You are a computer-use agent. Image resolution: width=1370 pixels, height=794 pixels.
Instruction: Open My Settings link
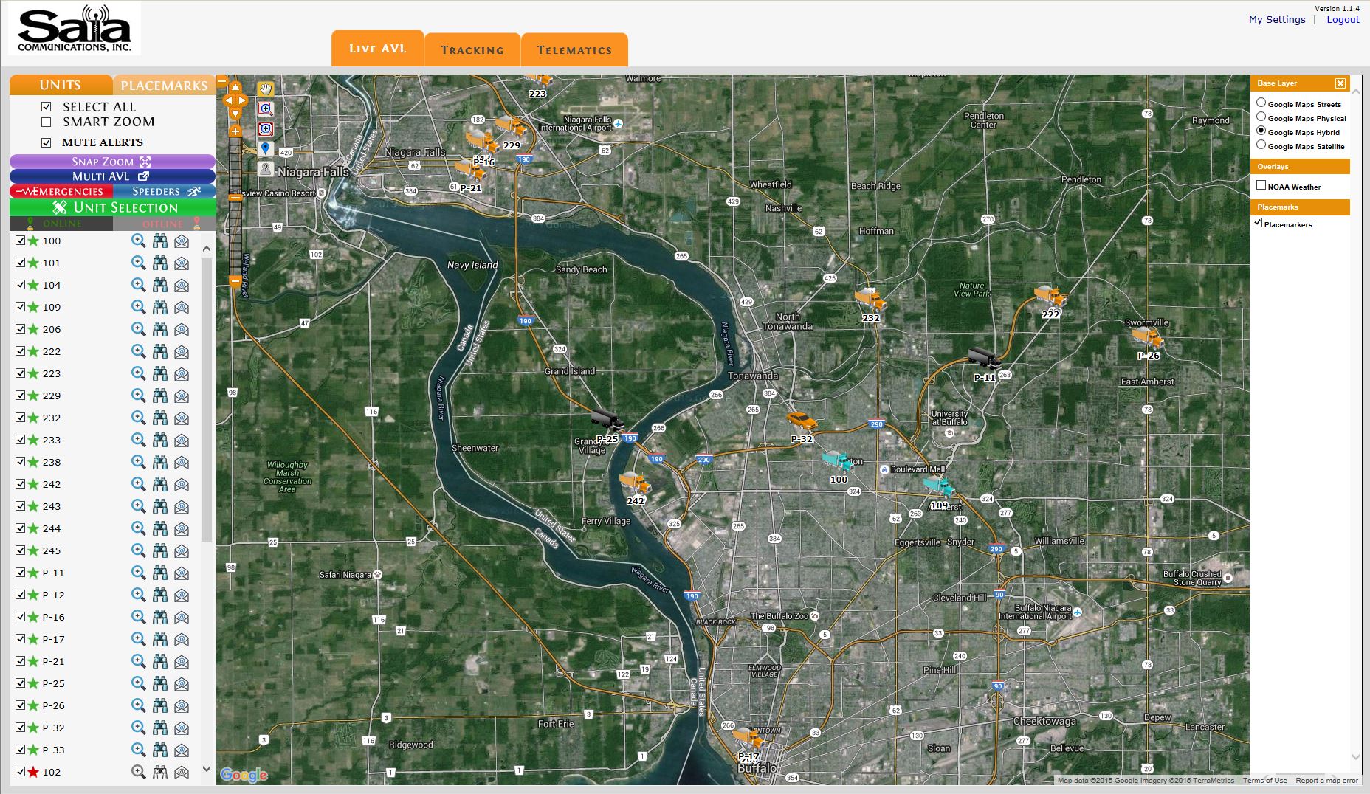[1277, 20]
